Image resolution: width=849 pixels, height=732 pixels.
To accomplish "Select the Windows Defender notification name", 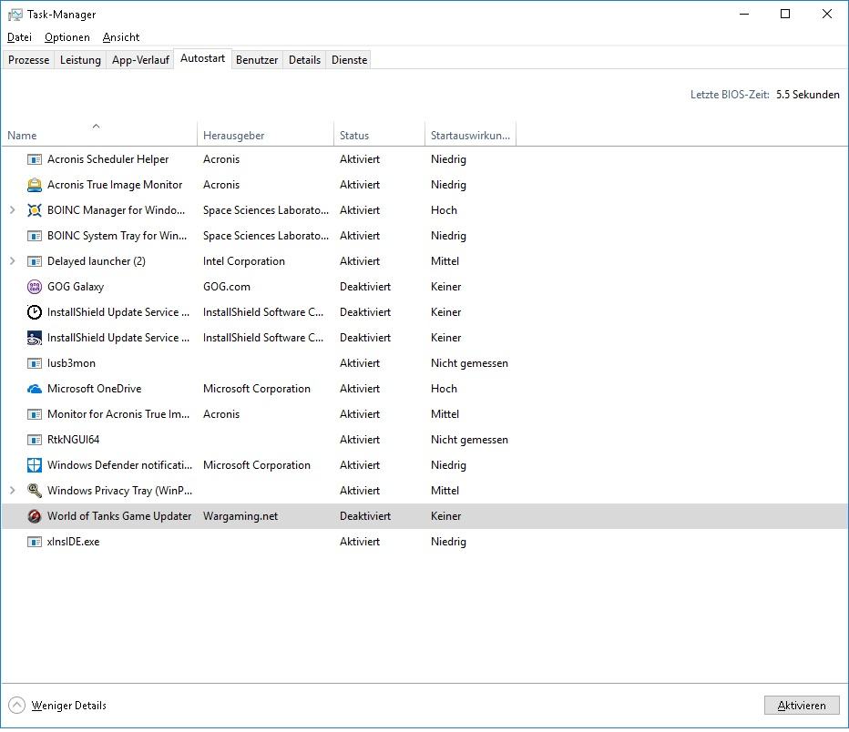I will [119, 465].
